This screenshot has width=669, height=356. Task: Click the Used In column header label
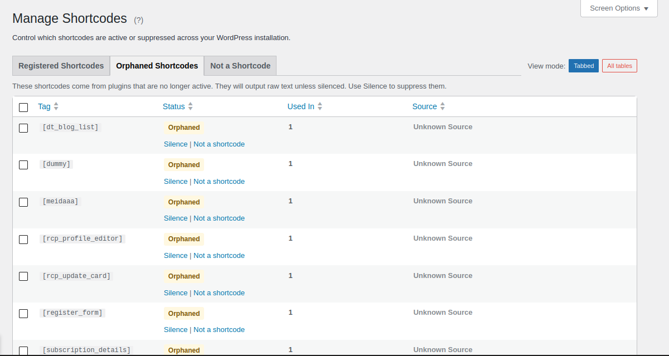(301, 106)
